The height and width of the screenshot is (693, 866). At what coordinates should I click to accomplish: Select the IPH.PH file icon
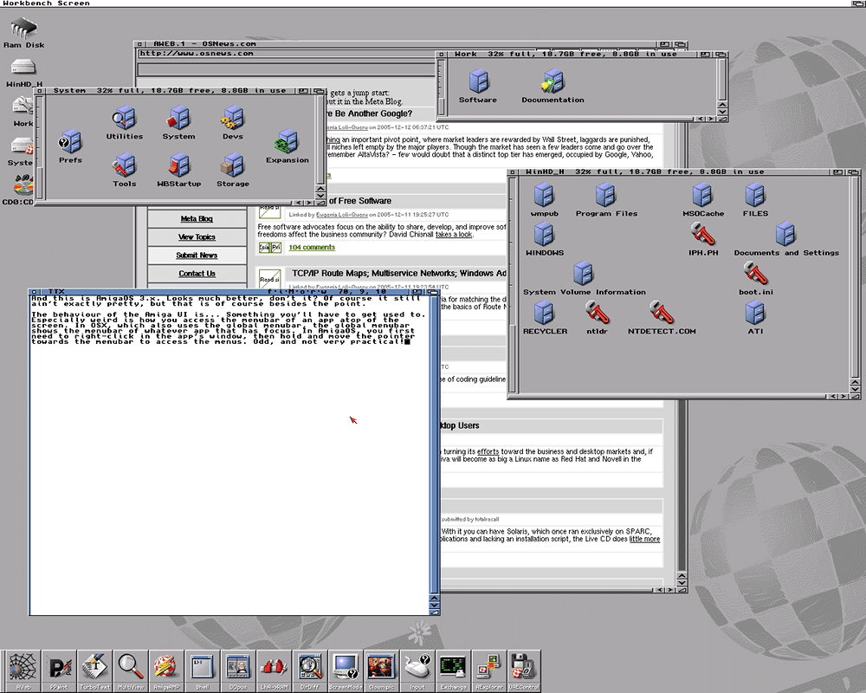(702, 239)
